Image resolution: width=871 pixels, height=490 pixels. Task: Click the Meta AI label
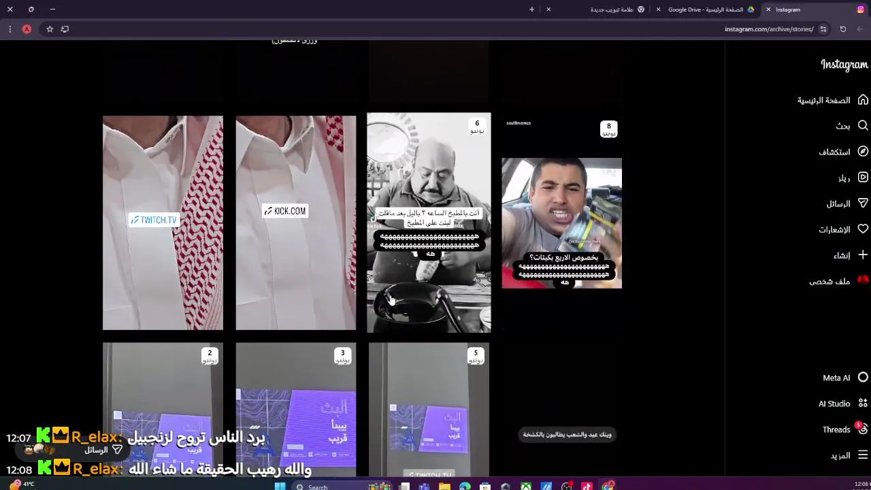[x=836, y=378]
